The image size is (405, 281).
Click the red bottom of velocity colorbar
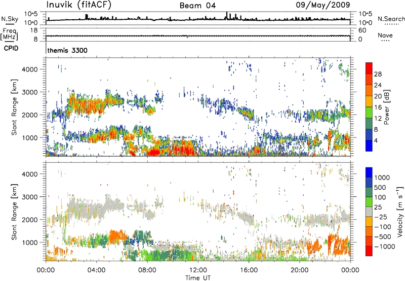click(369, 251)
